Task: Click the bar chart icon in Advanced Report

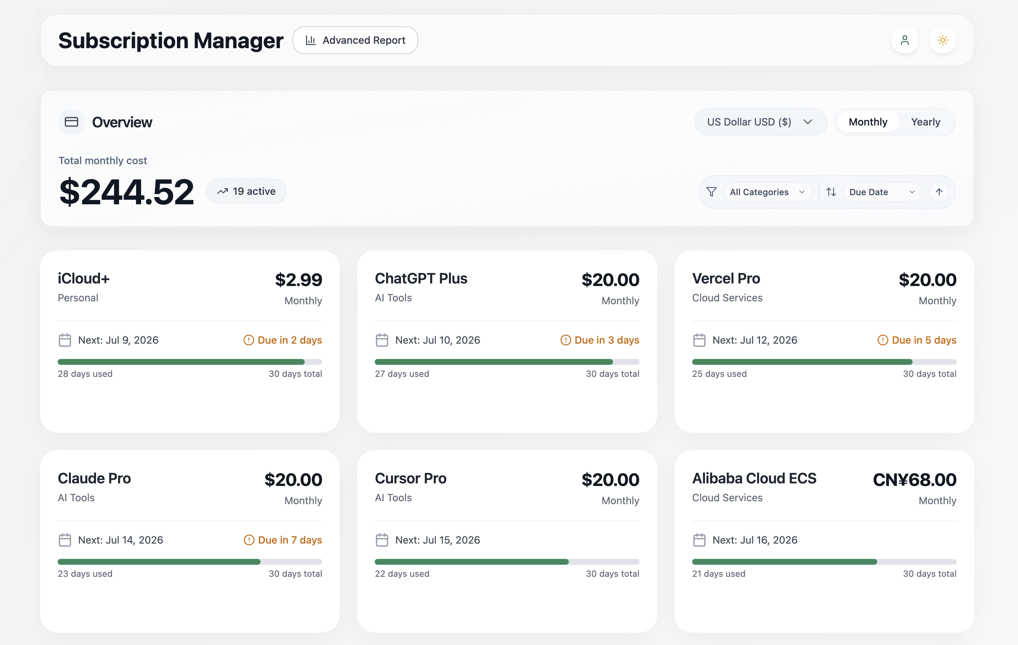Action: (x=311, y=40)
